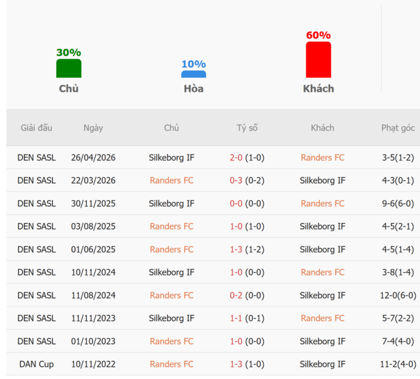This screenshot has width=420, height=379.
Task: Click the corner stat 11-2(4-0)
Action: click(x=398, y=365)
